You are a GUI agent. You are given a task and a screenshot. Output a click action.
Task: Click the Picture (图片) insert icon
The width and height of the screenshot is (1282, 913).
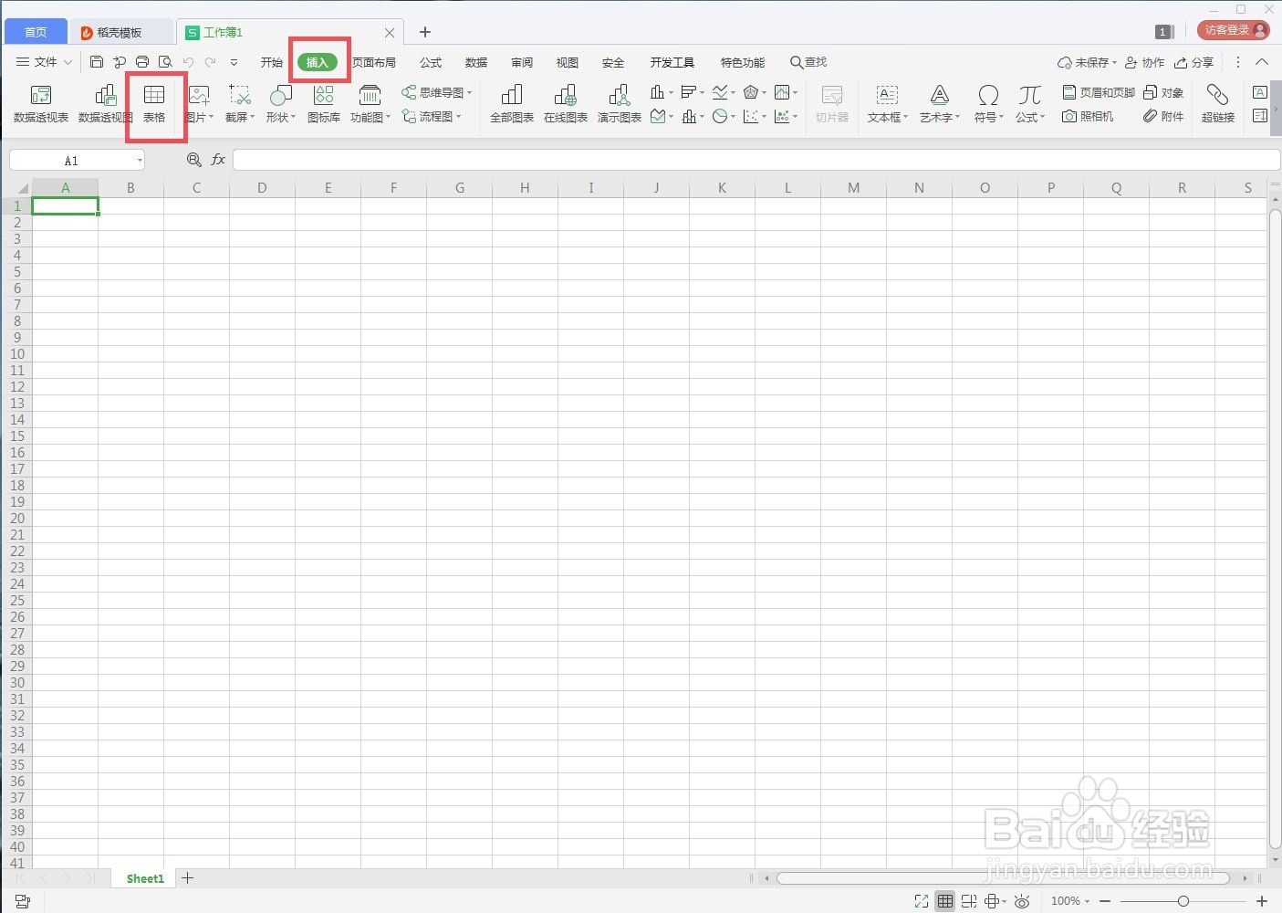pyautogui.click(x=199, y=103)
